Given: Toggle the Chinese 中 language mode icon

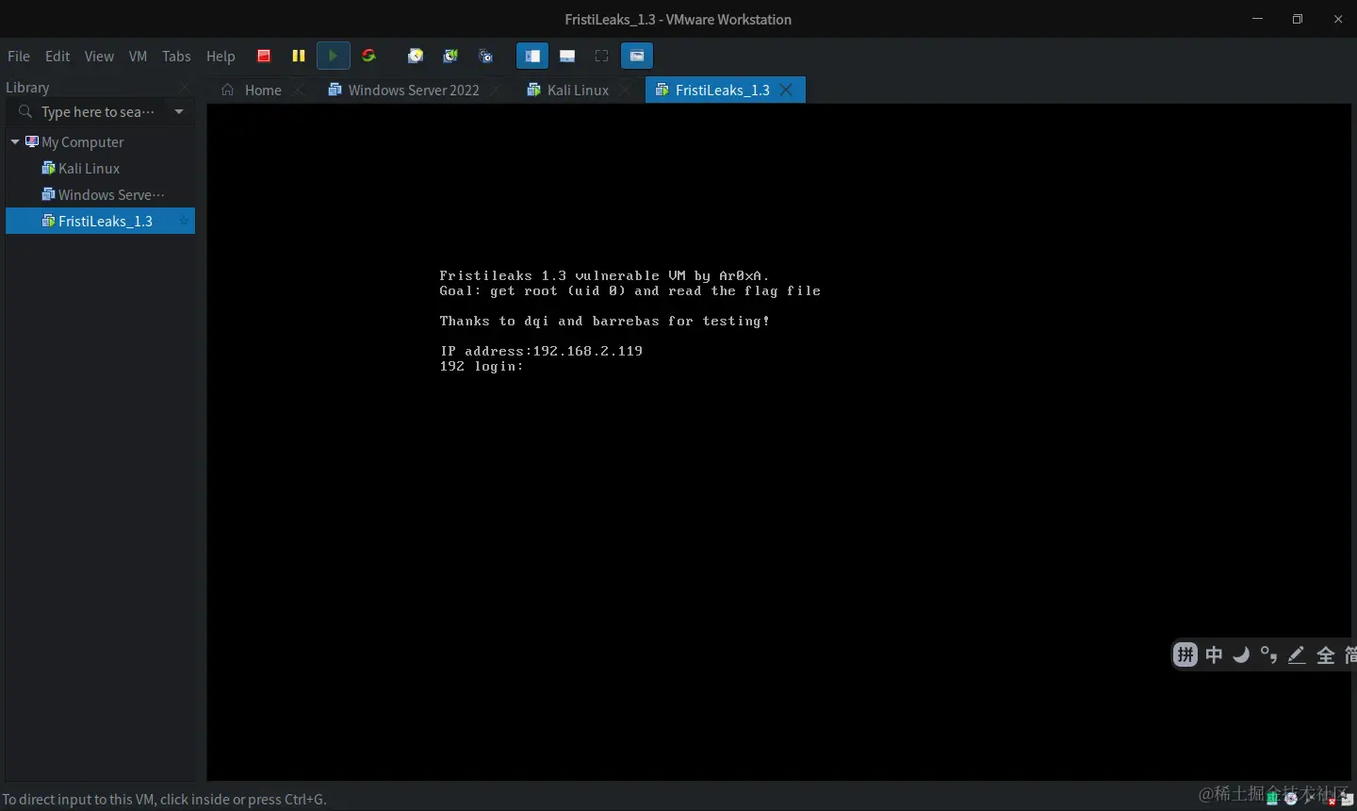Looking at the screenshot, I should [x=1214, y=654].
